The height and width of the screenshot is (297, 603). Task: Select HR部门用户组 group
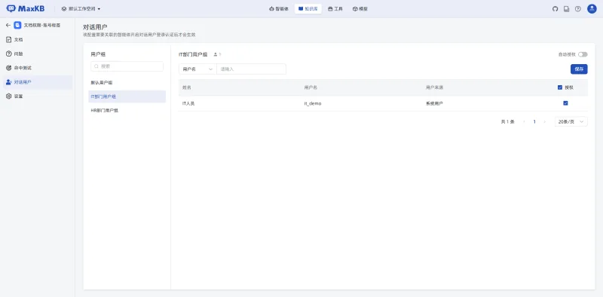click(x=127, y=111)
